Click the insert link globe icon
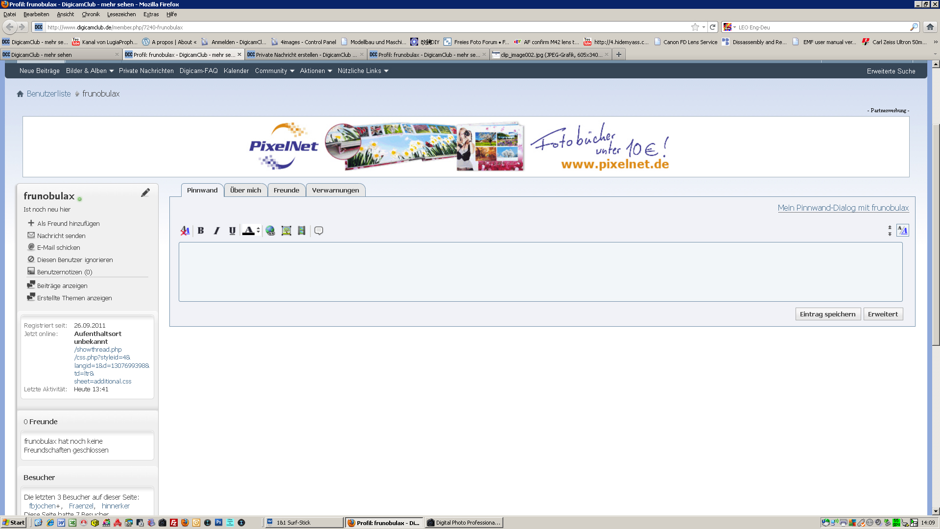This screenshot has width=940, height=529. [x=270, y=231]
